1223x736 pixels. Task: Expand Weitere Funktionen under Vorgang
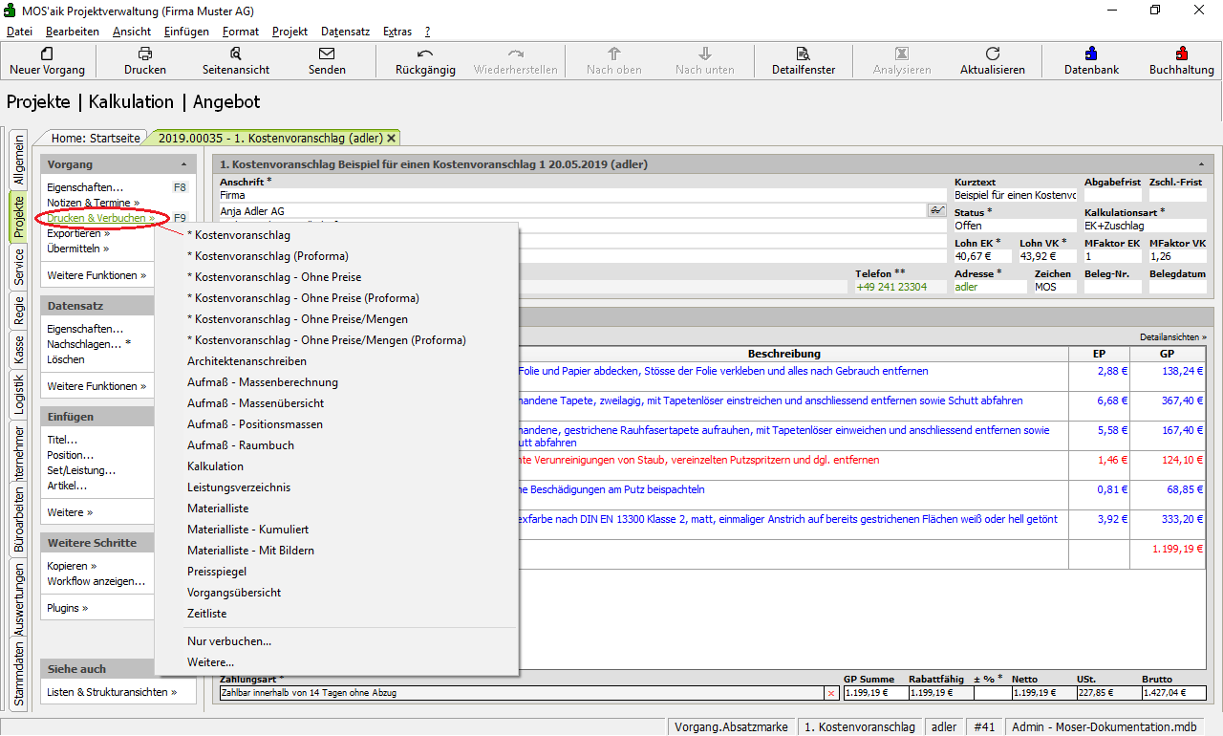(x=97, y=275)
